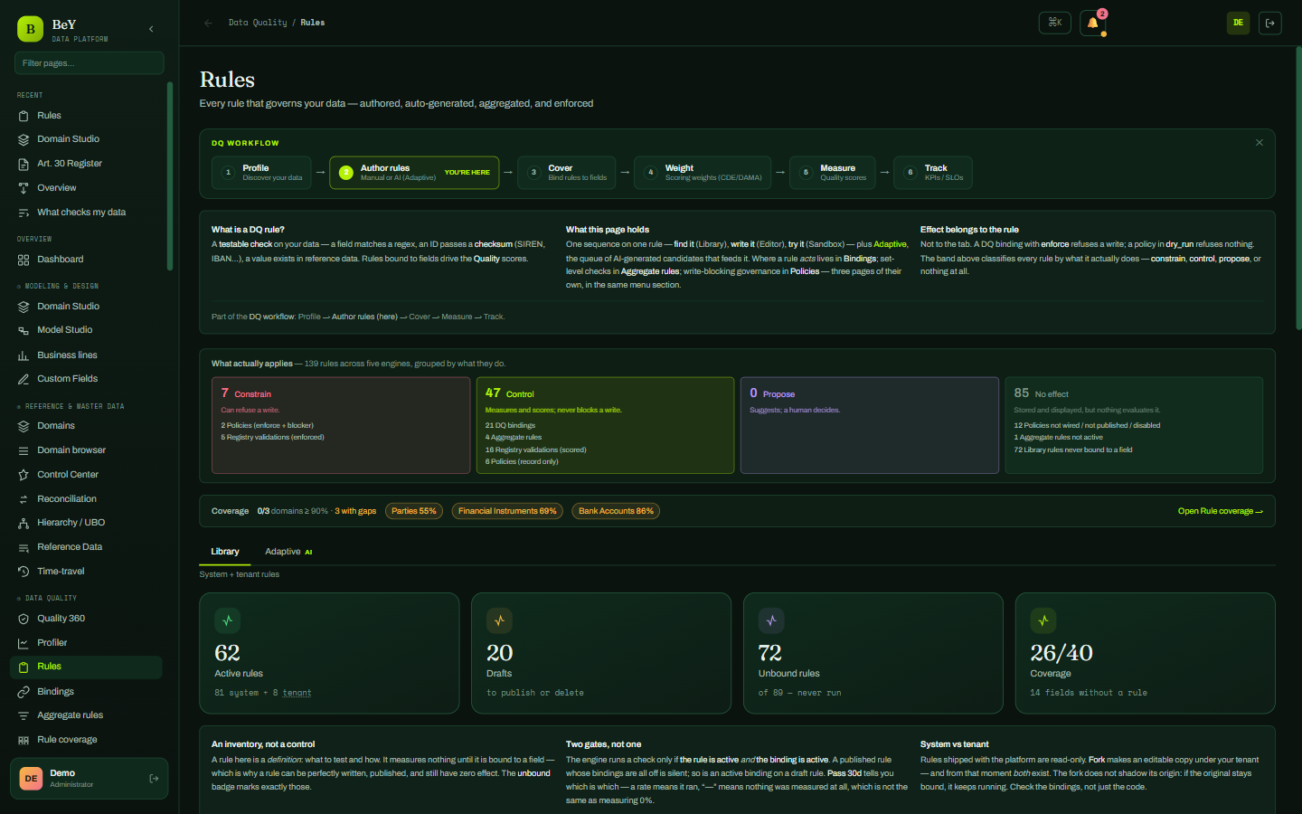Click "3 with gaps" coverage text
Image resolution: width=1302 pixels, height=814 pixels.
355,511
